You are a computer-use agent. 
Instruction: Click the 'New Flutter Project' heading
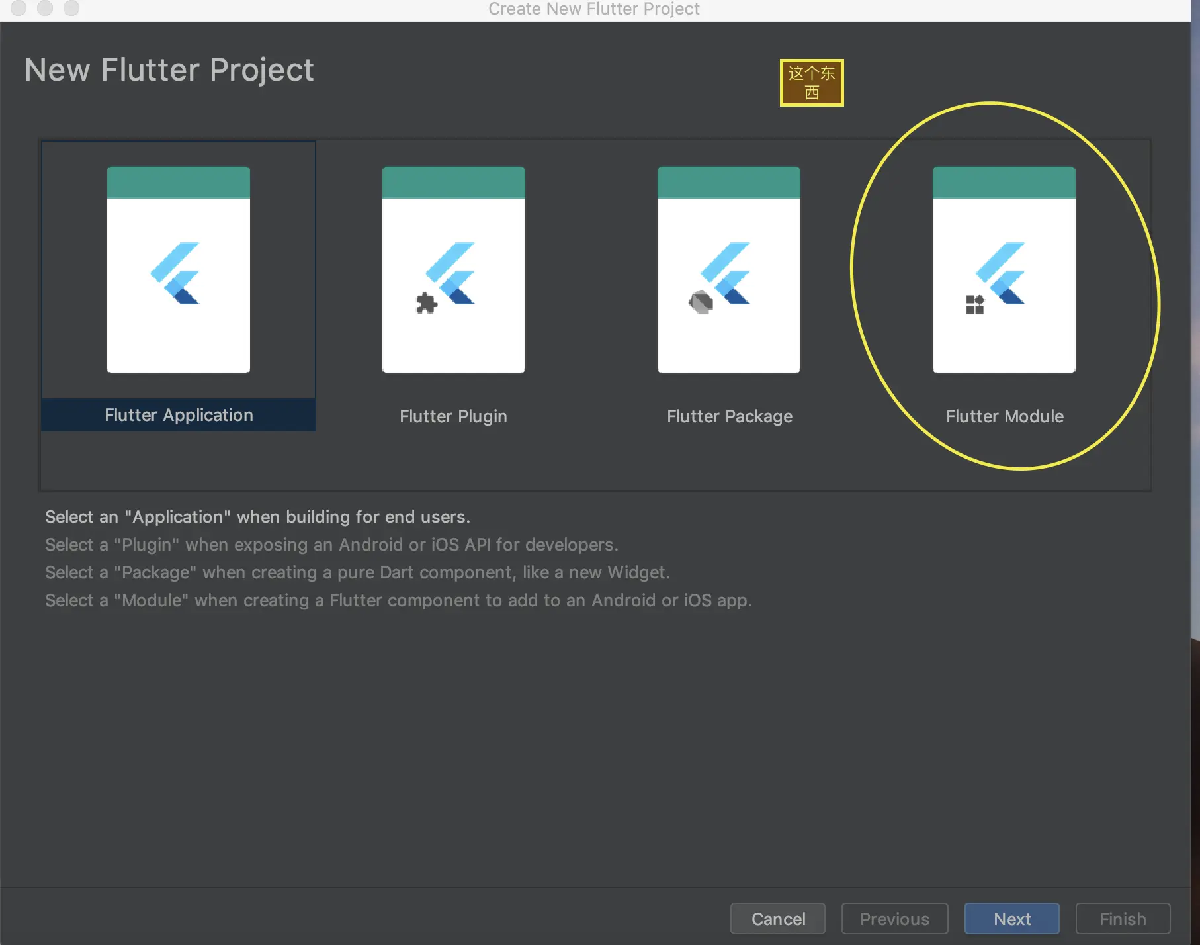pos(169,70)
